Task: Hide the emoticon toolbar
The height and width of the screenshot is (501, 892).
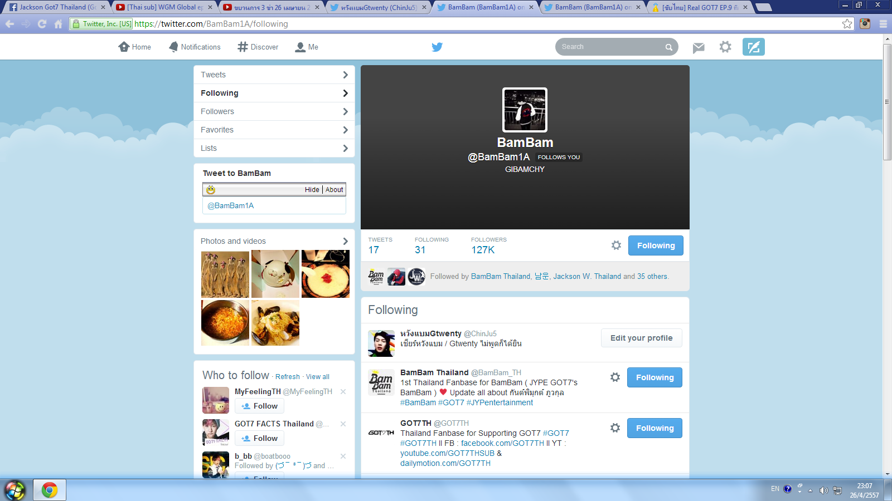Action: [312, 190]
